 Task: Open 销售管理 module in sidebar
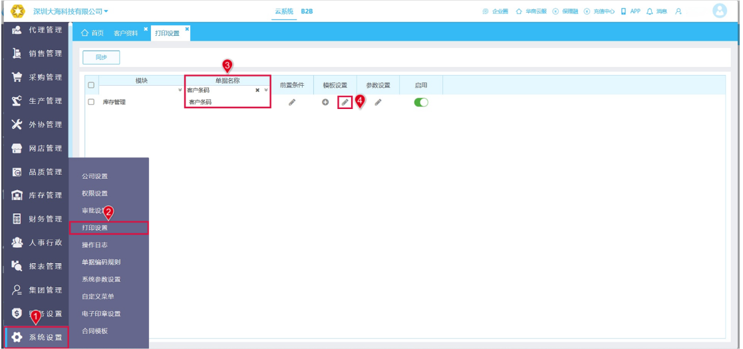tap(36, 53)
